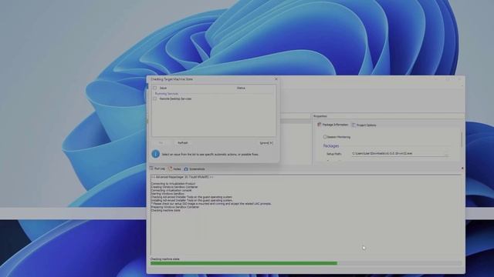Click the 'Checking machine state' log line
This screenshot has width=494, height=277.
point(166,210)
